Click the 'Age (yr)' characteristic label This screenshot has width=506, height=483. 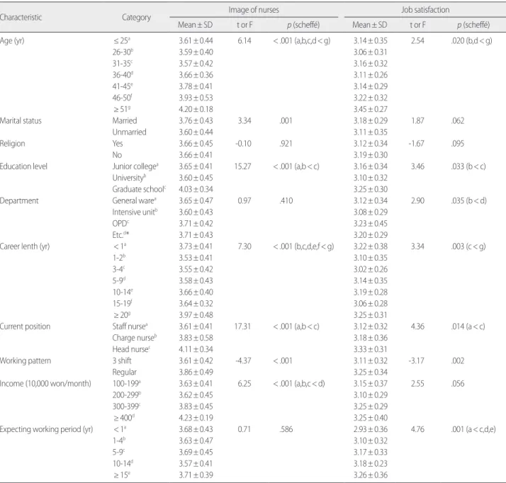12,41
